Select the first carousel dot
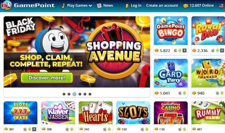This screenshot has height=133, width=225. pos(64,94)
